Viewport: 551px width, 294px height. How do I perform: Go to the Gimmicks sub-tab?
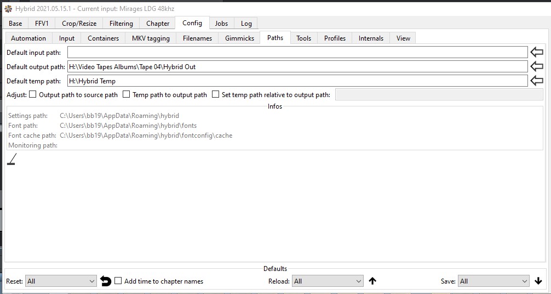tap(239, 38)
